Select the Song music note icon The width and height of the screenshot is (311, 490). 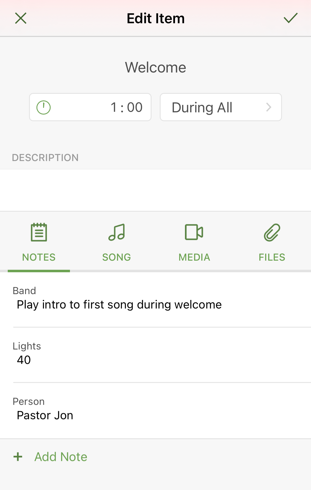tap(117, 232)
